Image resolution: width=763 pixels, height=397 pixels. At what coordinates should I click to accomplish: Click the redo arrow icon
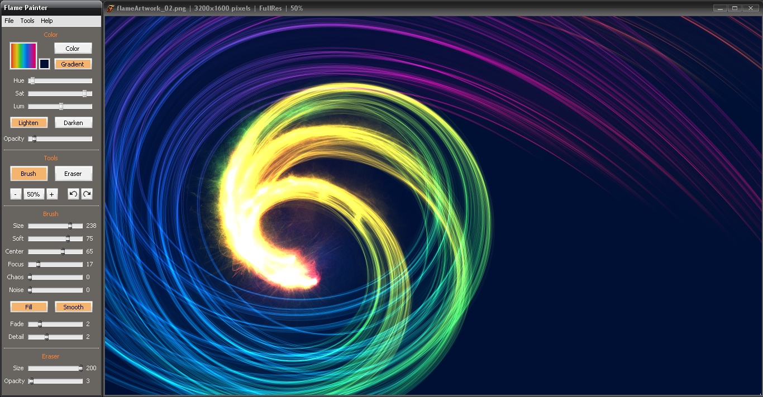click(x=87, y=194)
